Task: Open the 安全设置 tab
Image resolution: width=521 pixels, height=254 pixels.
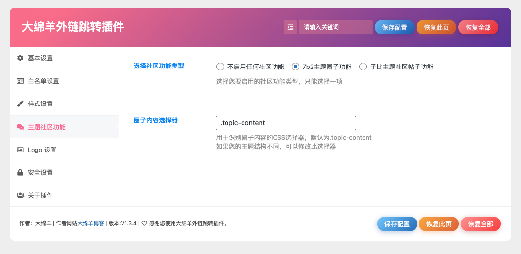Action: click(65, 173)
